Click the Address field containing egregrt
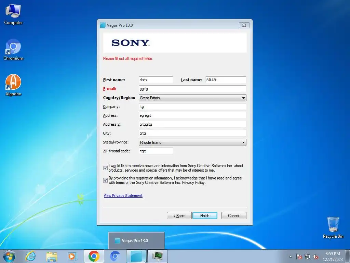This screenshot has height=263, width=350. point(192,115)
